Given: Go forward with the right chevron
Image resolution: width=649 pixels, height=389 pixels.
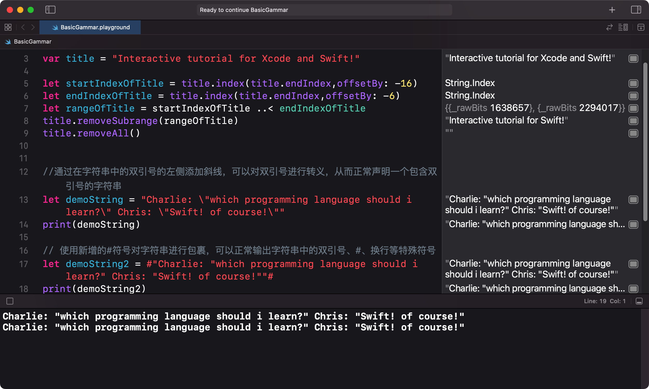Looking at the screenshot, I should pos(33,27).
